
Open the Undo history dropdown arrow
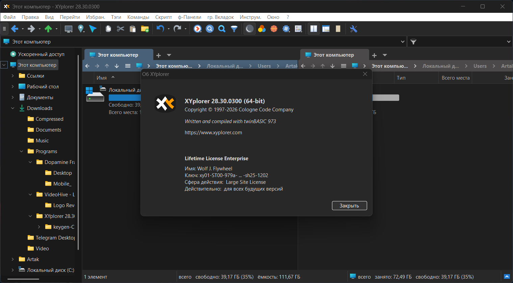point(169,29)
